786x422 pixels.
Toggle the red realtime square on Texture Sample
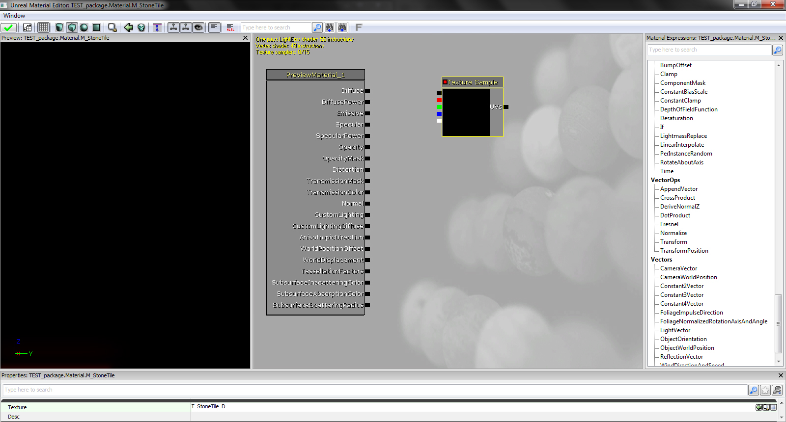coord(445,82)
